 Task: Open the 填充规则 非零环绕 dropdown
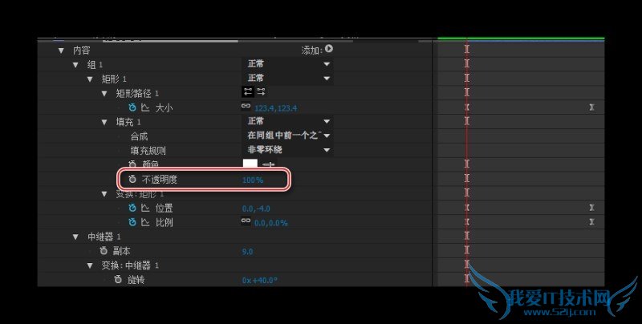pos(288,150)
